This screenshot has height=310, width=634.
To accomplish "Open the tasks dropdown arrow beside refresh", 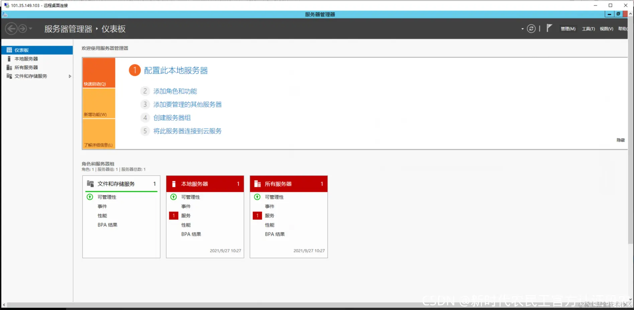I will (x=522, y=29).
